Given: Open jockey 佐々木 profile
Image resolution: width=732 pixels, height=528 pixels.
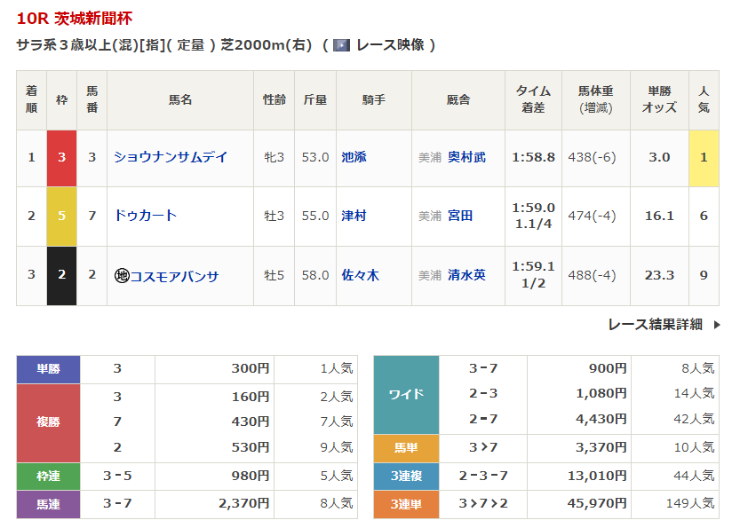Looking at the screenshot, I should [360, 276].
